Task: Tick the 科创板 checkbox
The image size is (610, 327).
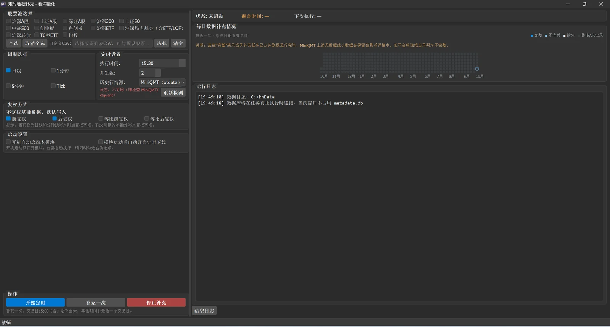Action: point(65,28)
